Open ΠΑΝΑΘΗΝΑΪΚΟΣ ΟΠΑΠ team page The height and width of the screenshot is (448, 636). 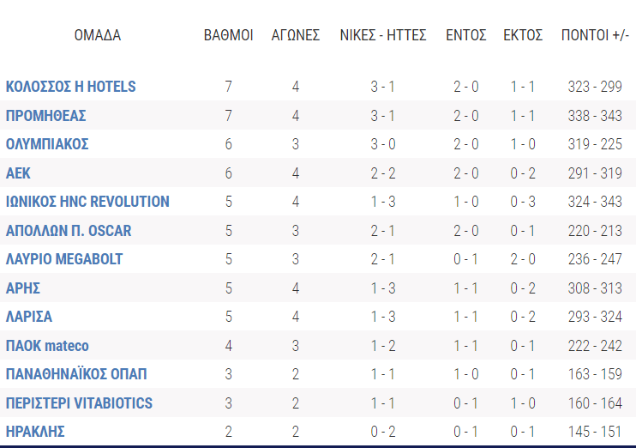tap(76, 374)
